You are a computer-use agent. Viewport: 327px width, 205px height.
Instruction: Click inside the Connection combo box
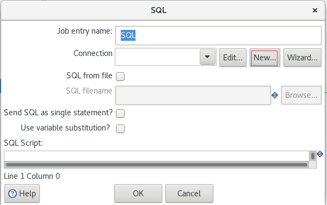[x=157, y=57]
